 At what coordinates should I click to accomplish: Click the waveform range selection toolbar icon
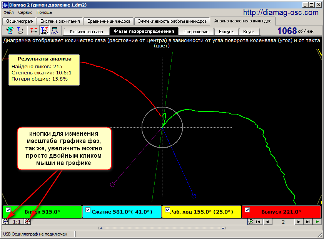pyautogui.click(x=10, y=31)
